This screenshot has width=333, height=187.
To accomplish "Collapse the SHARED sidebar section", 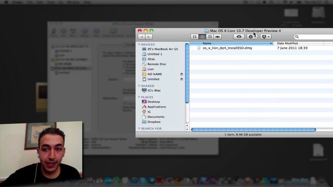I will (139, 86).
